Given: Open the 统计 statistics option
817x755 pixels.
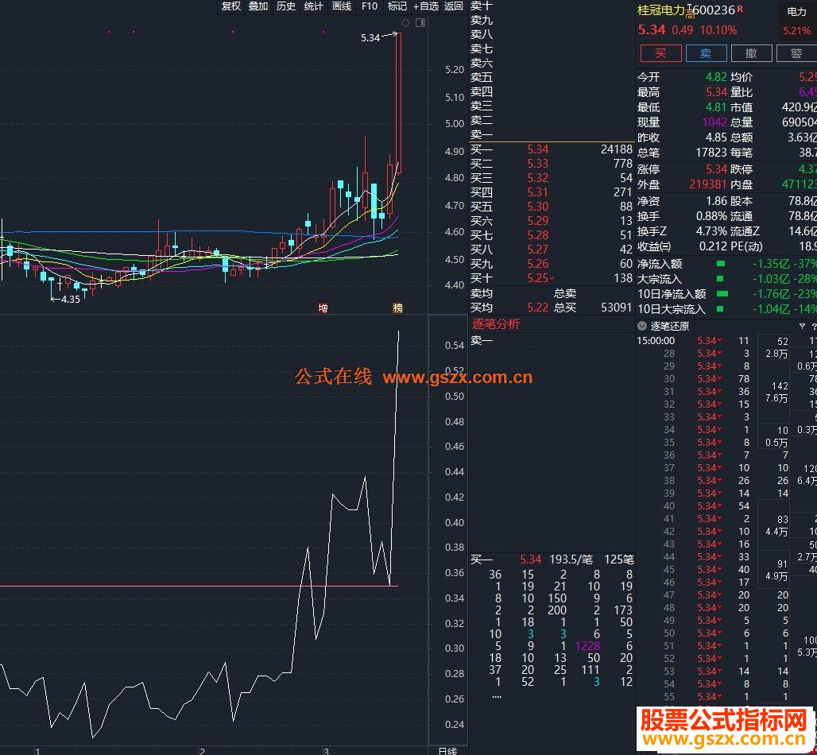Looking at the screenshot, I should tap(314, 6).
